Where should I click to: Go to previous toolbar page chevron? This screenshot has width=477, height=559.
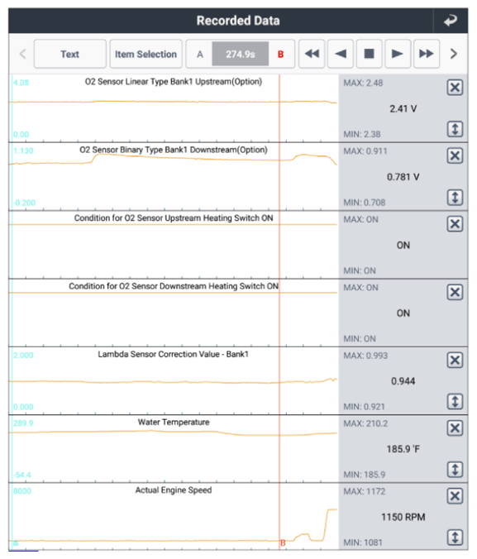[x=23, y=55]
